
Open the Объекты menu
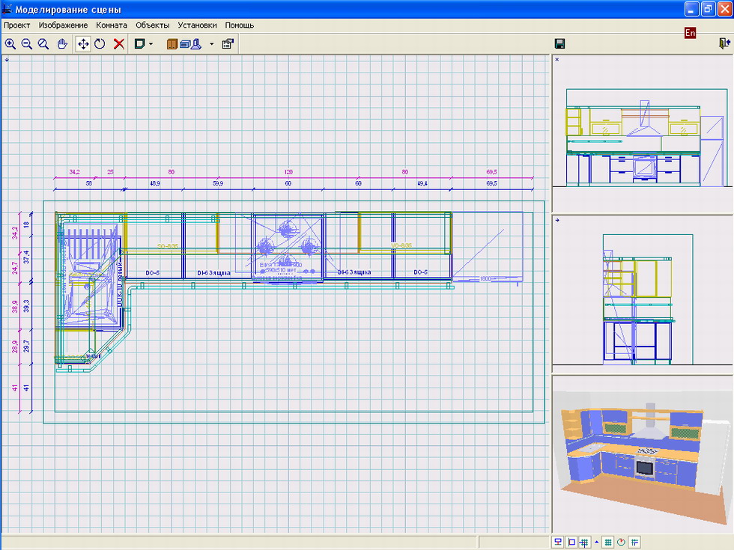(153, 25)
